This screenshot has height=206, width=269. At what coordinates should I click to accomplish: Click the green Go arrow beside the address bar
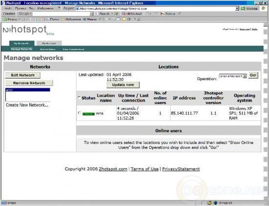coord(249,8)
